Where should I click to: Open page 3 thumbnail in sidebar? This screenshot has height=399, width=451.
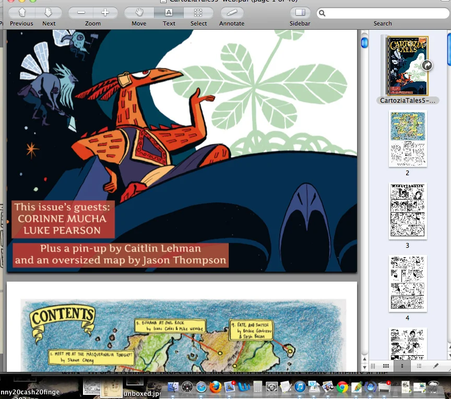(408, 211)
